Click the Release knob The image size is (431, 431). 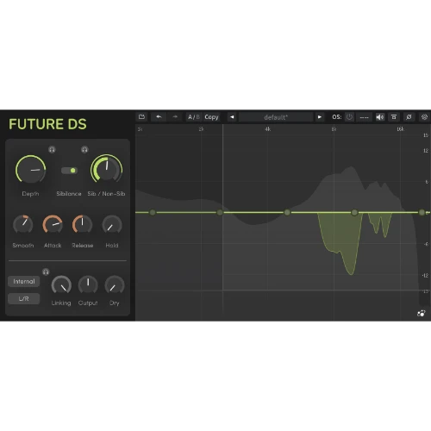(82, 224)
